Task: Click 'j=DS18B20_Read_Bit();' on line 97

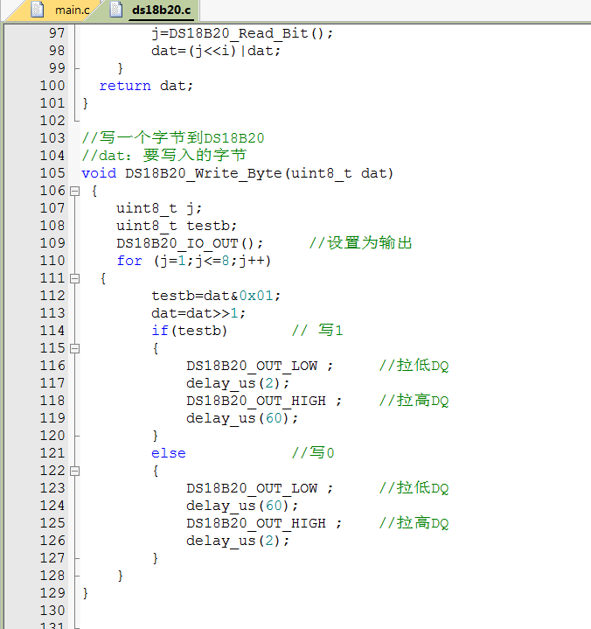Action: 242,33
